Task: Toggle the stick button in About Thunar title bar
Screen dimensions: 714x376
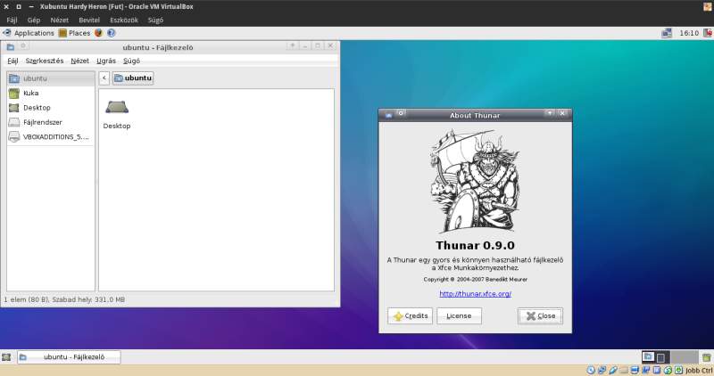Action: (401, 113)
